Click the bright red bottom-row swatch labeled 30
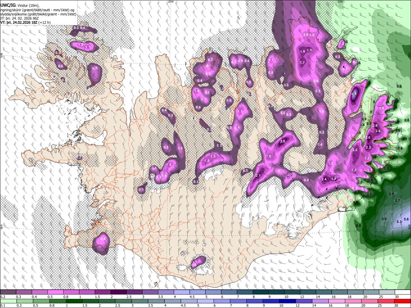The height and width of the screenshot is (308, 411). pos(402,301)
